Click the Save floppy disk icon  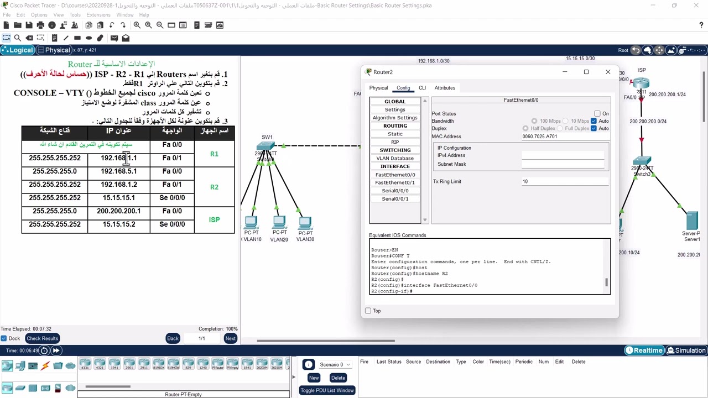point(29,25)
